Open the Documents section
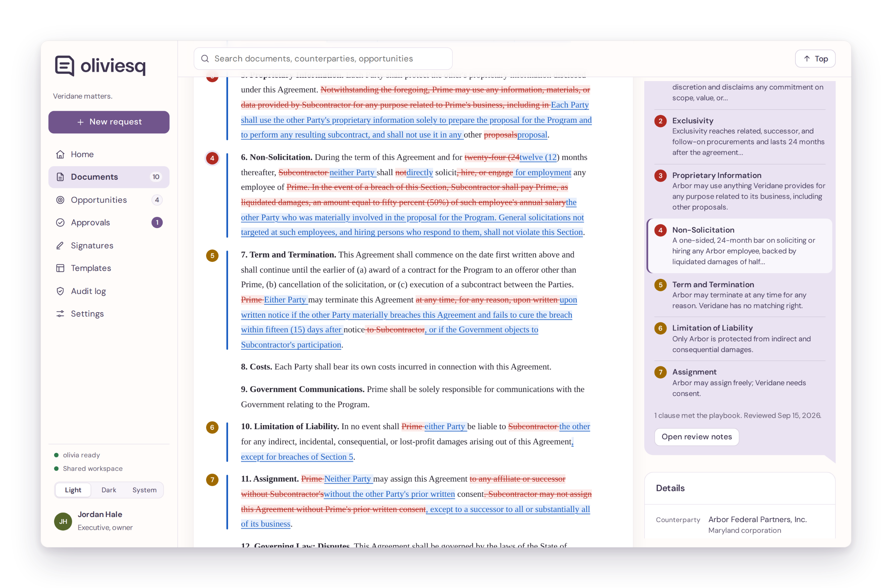 [x=109, y=177]
